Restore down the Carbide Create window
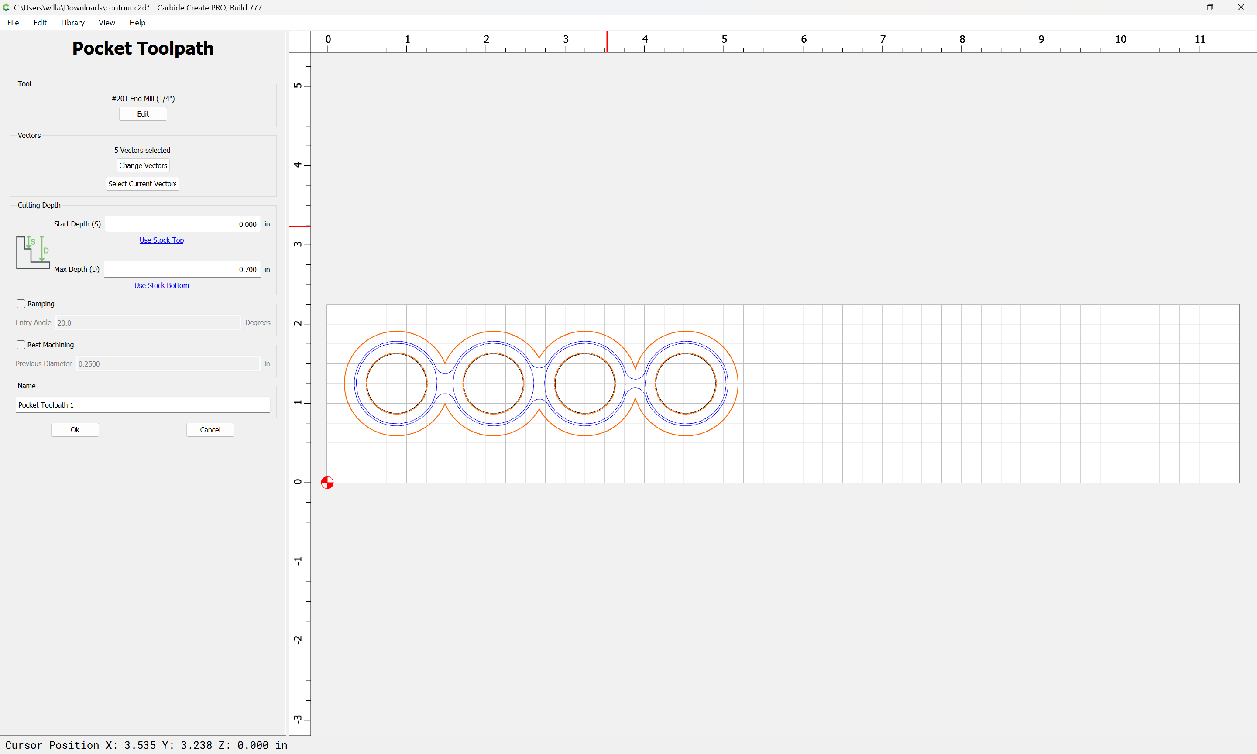This screenshot has height=754, width=1257. (1210, 7)
